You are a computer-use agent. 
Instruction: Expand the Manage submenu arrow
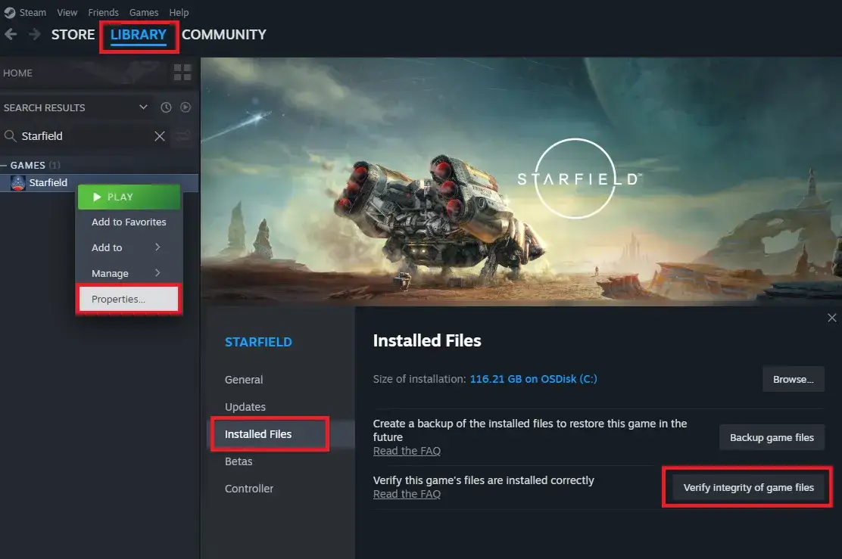159,273
